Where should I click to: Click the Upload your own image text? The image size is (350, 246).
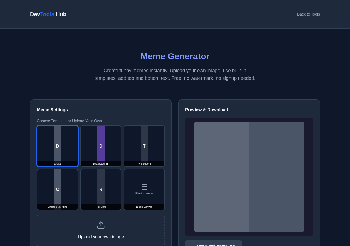pyautogui.click(x=101, y=237)
